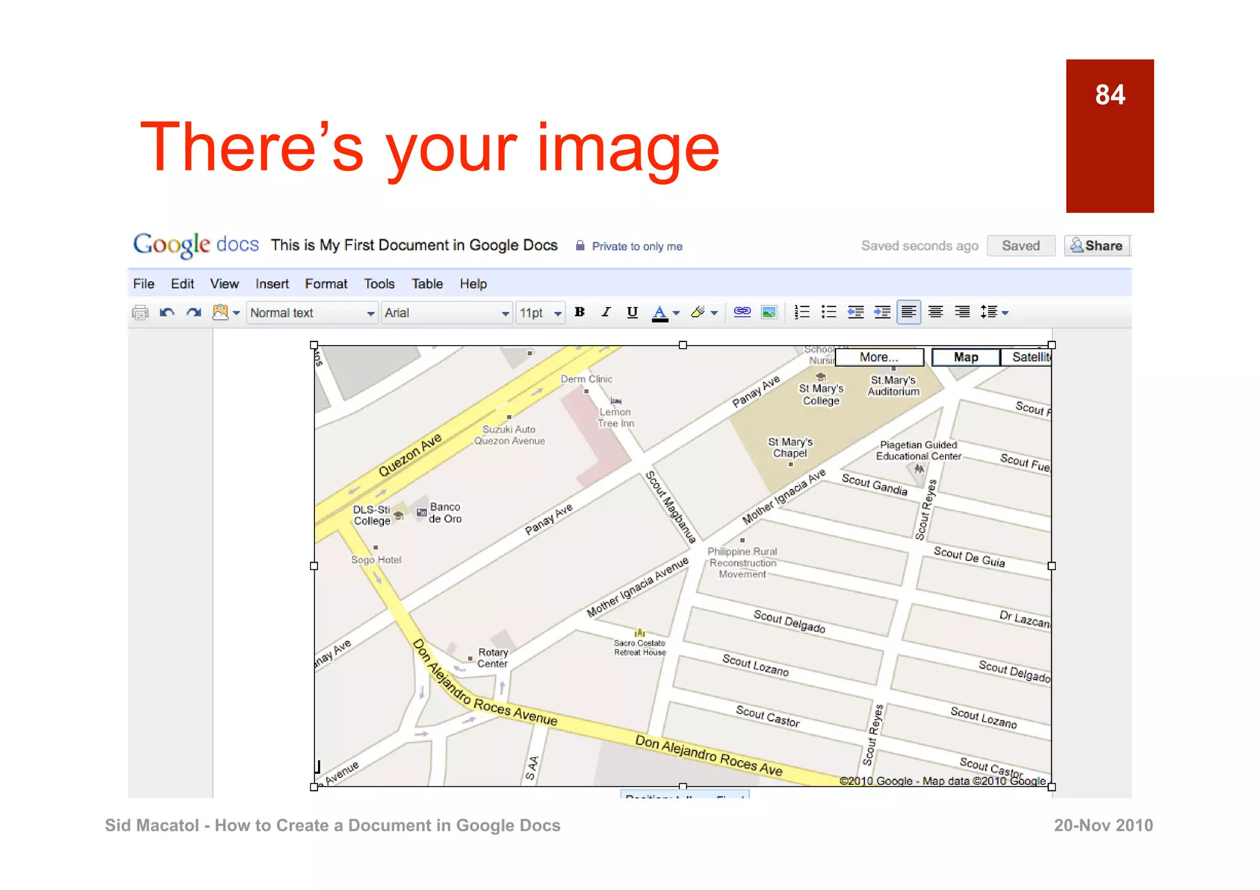
Task: Open the highlight color dropdown arrow
Action: click(x=714, y=313)
